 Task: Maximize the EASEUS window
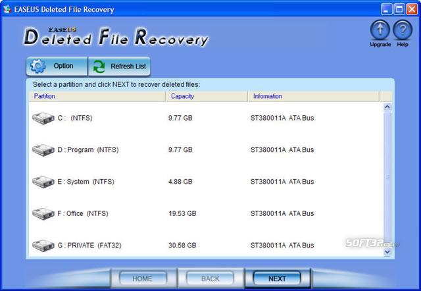399,9
